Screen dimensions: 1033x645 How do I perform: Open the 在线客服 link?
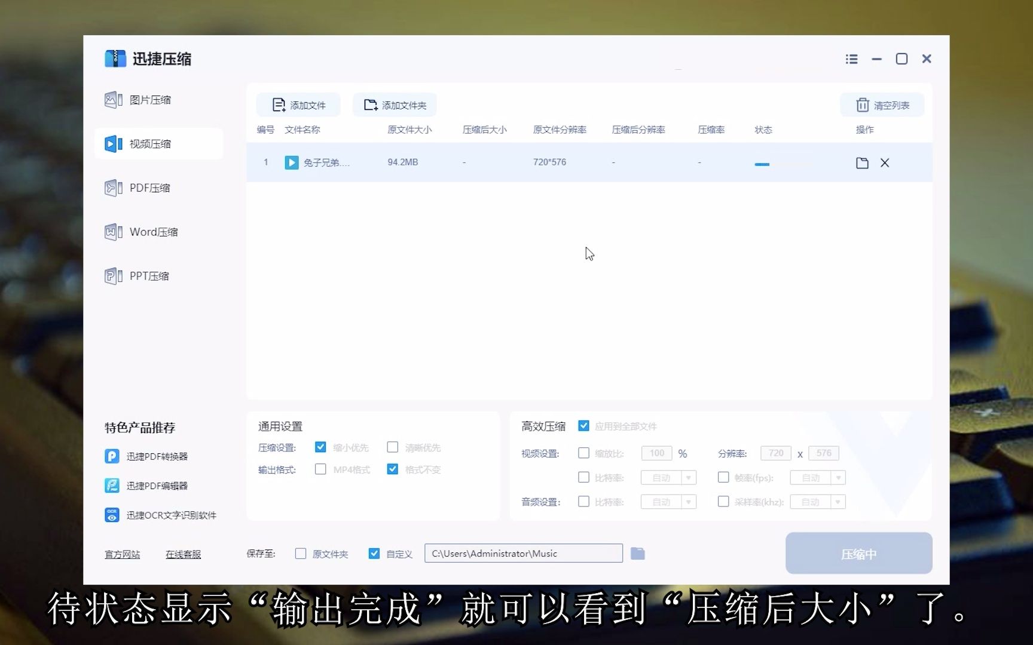pos(183,554)
